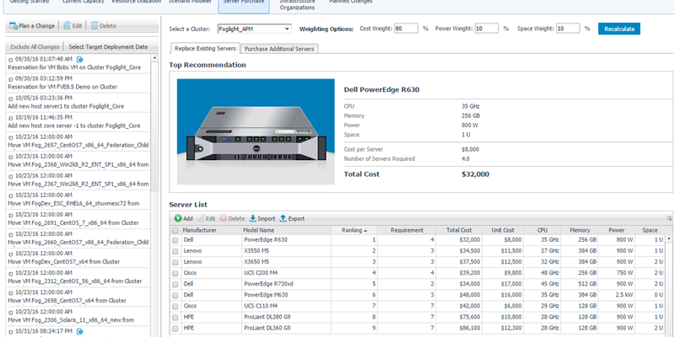This screenshot has width=675, height=337.
Task: Click the Power Weight input field
Action: click(487, 29)
